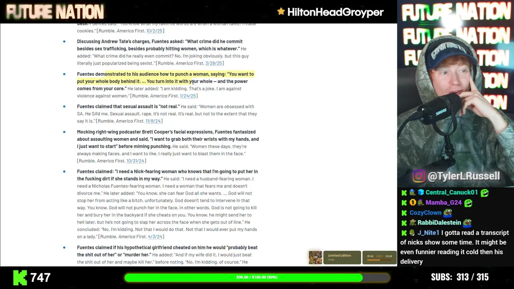Click the frog emote after RabbiDalestein
514x289 pixels.
467,222
